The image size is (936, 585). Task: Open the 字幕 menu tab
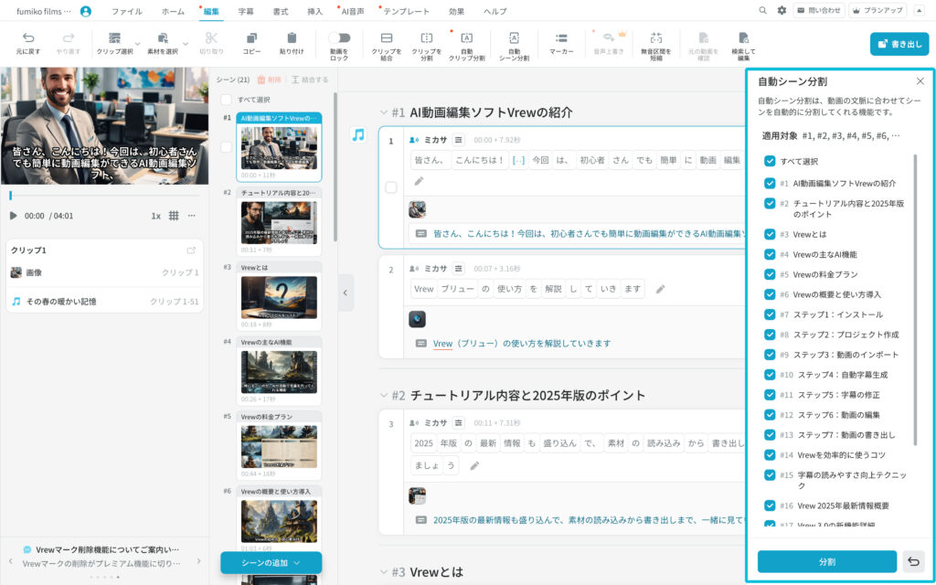pyautogui.click(x=246, y=11)
